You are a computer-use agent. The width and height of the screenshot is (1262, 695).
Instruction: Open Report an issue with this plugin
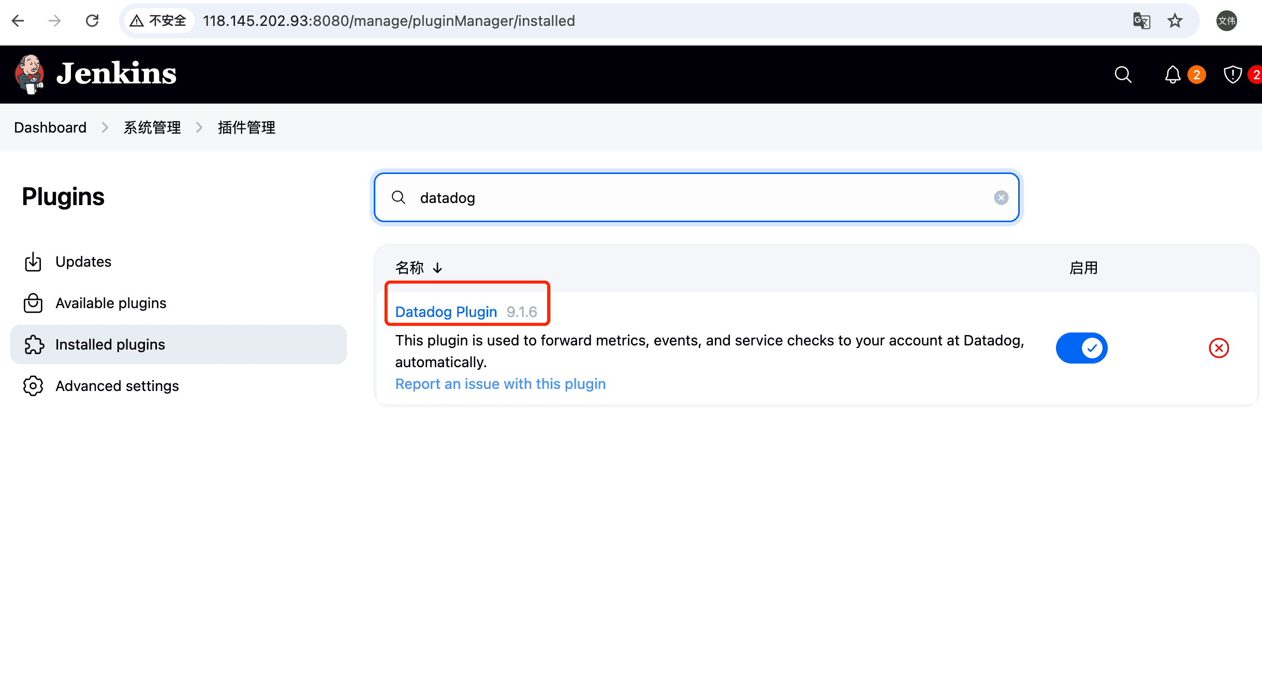click(x=500, y=384)
